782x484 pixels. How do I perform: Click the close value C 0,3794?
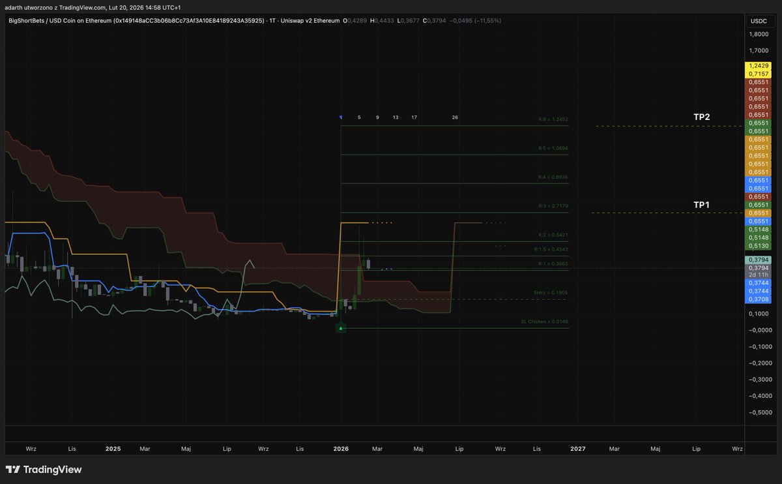[434, 21]
